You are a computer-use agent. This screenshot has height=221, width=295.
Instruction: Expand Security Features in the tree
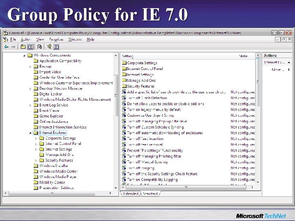(x=36, y=160)
